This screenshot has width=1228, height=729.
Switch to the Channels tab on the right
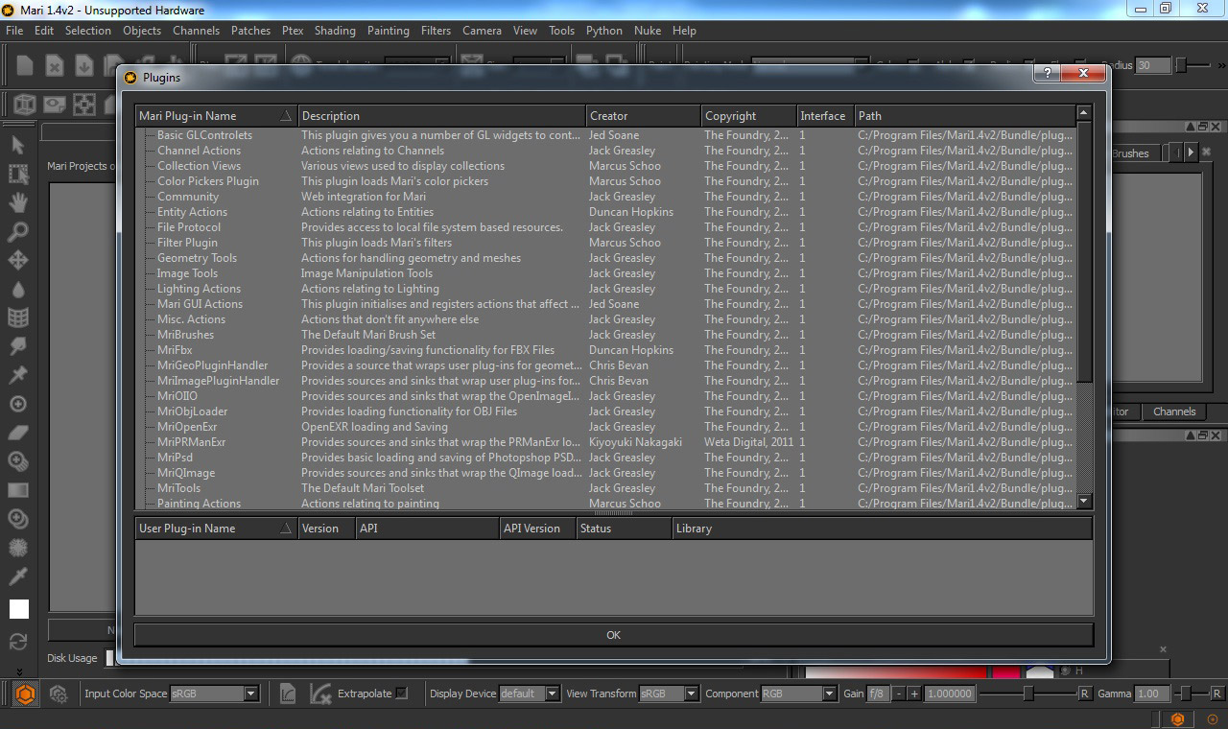pyautogui.click(x=1174, y=412)
